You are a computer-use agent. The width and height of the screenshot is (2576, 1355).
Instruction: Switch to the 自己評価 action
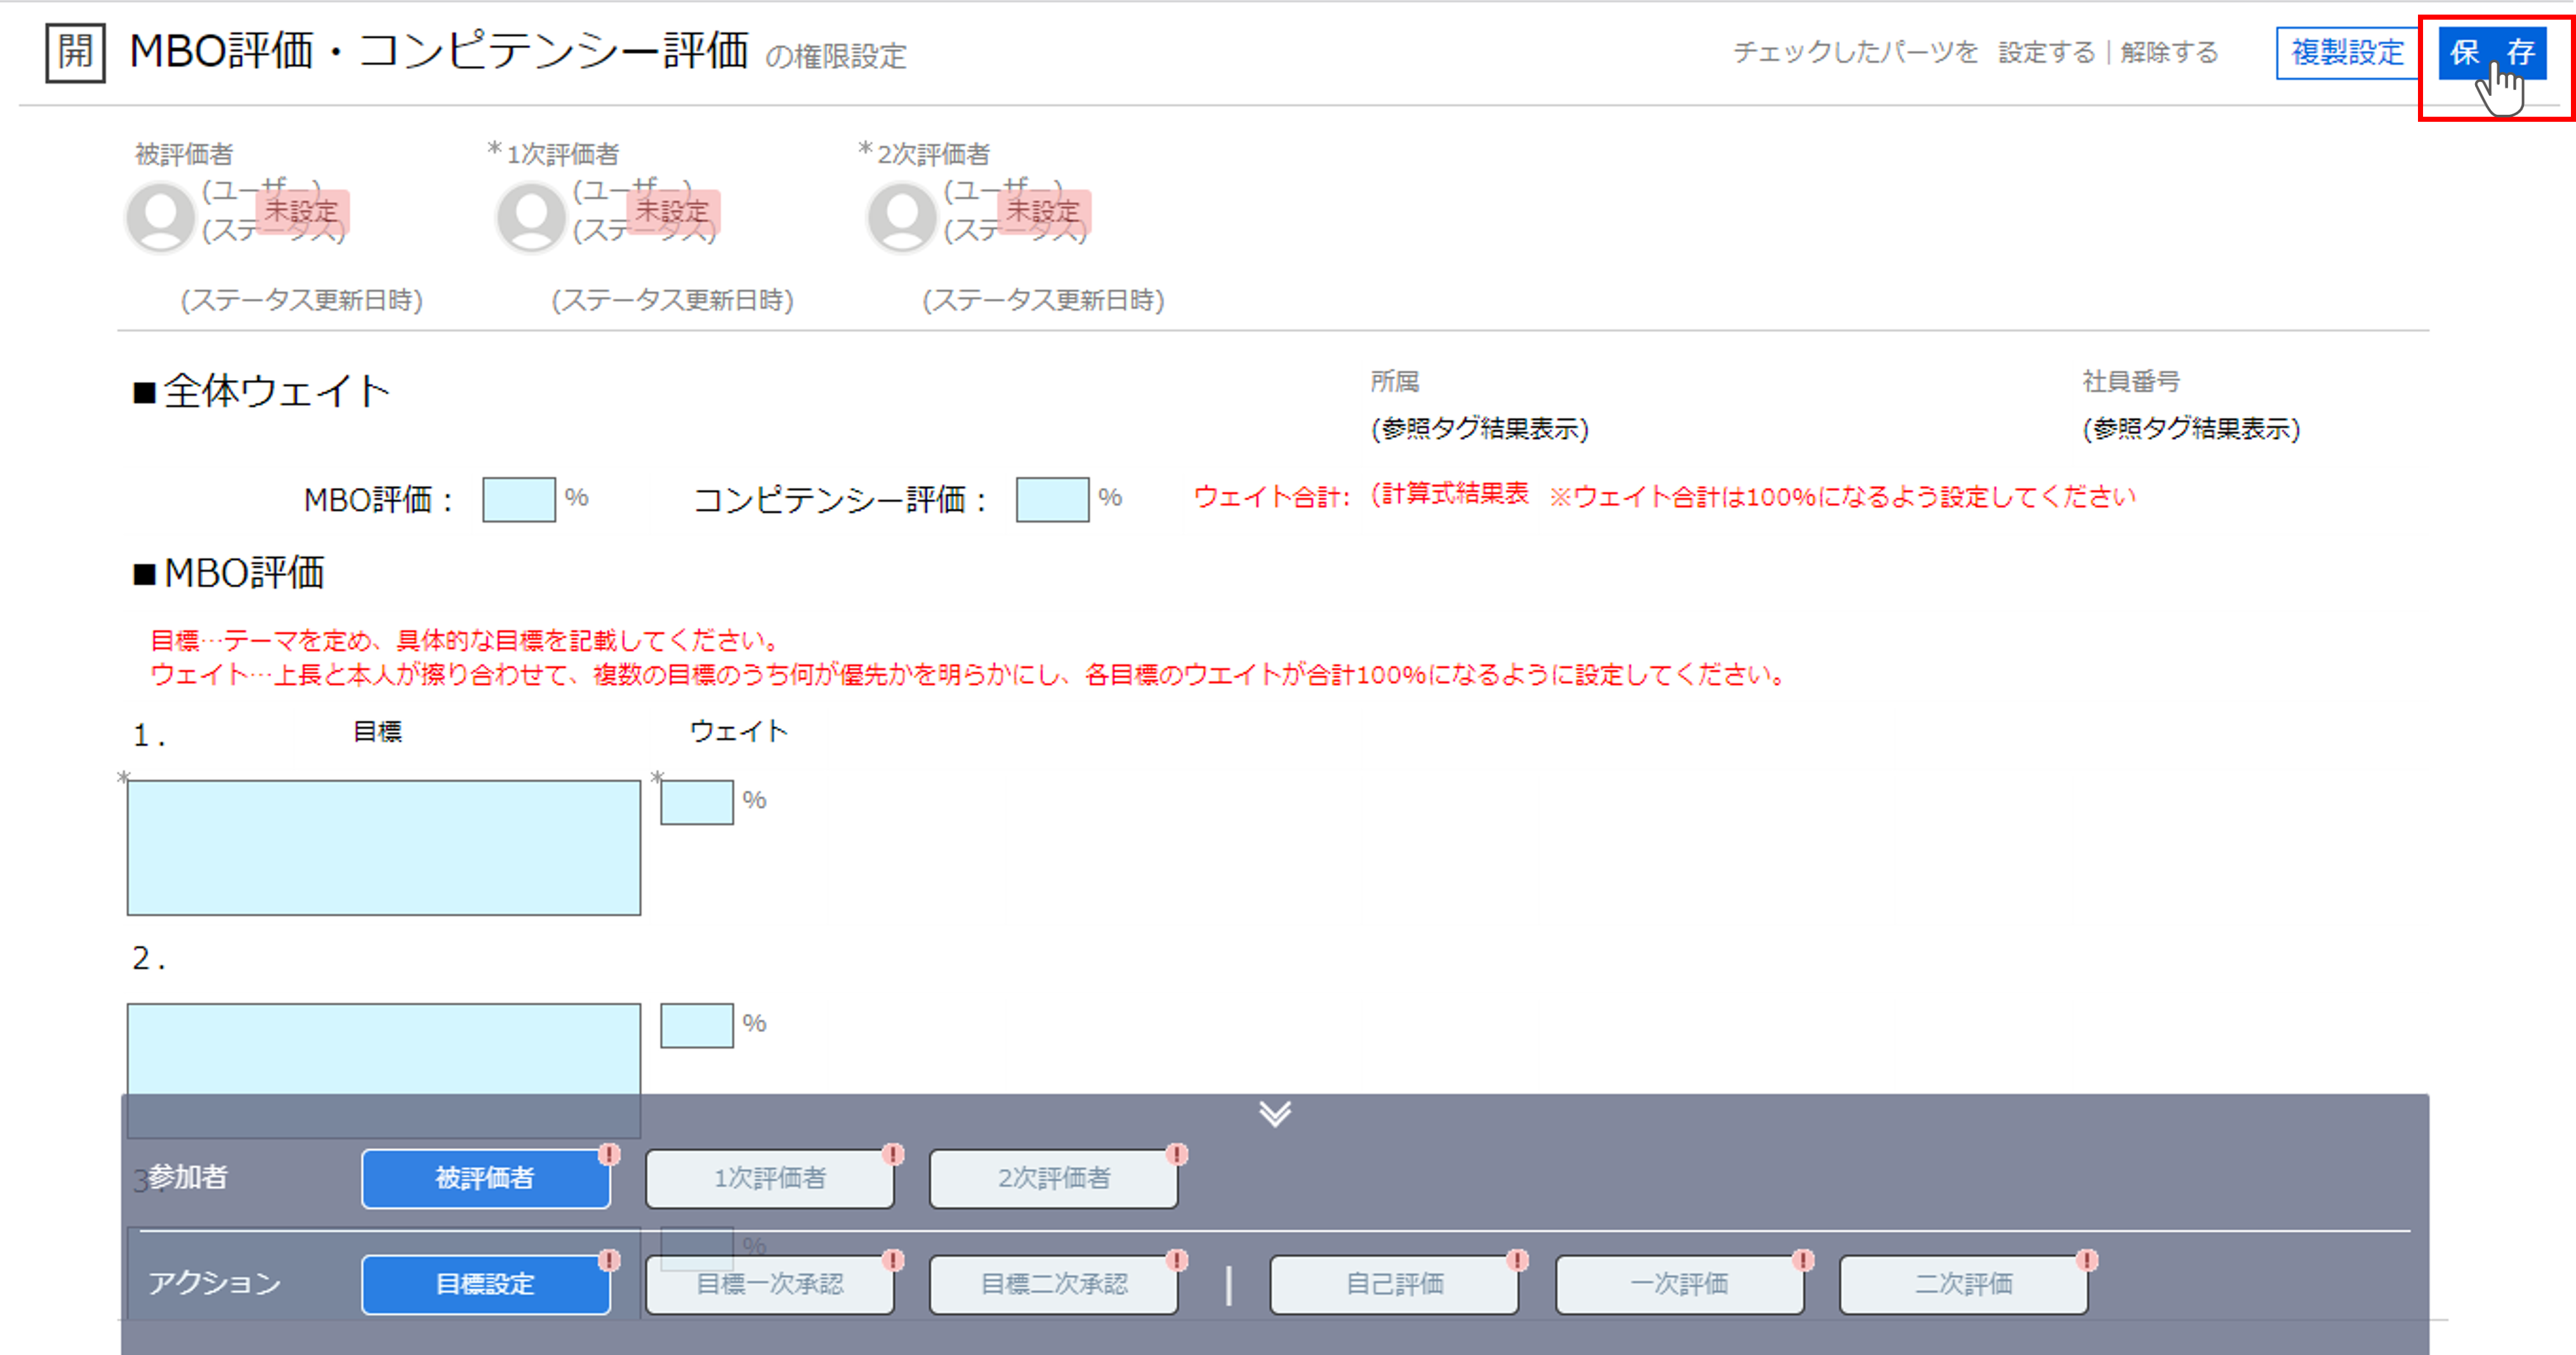coord(1394,1285)
